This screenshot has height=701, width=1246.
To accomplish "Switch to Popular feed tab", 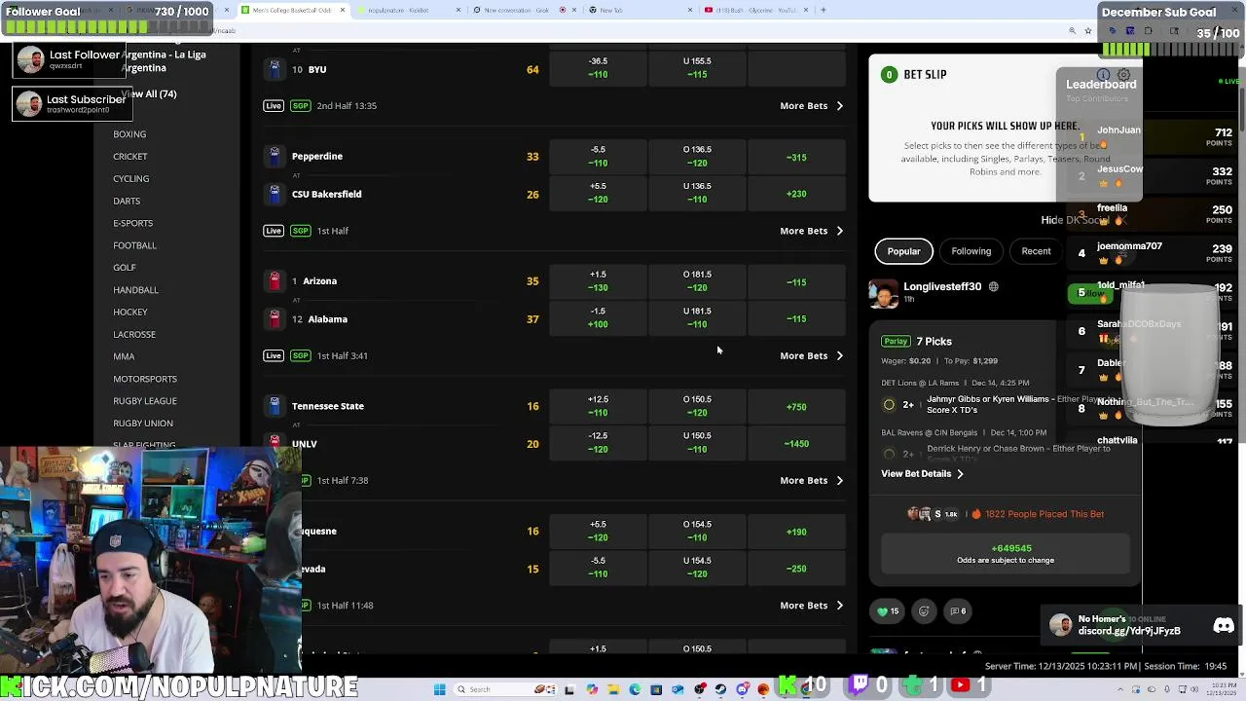I will click(x=903, y=251).
